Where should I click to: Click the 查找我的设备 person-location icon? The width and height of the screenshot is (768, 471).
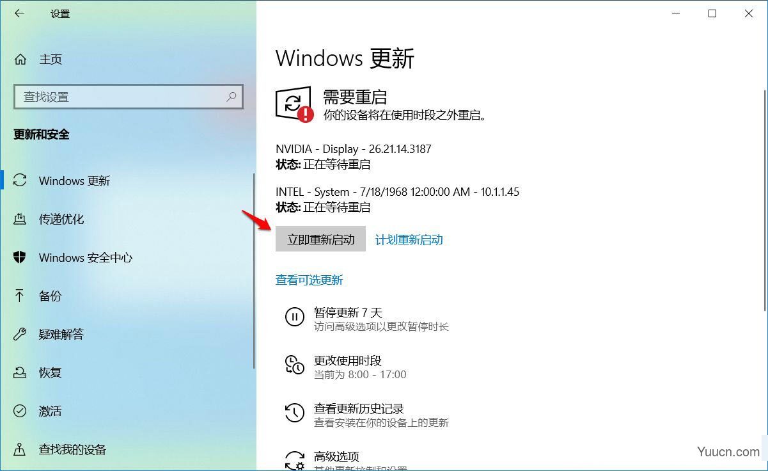pos(20,449)
